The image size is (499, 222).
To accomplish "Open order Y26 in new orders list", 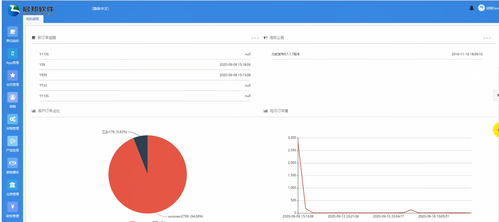I will click(x=42, y=65).
